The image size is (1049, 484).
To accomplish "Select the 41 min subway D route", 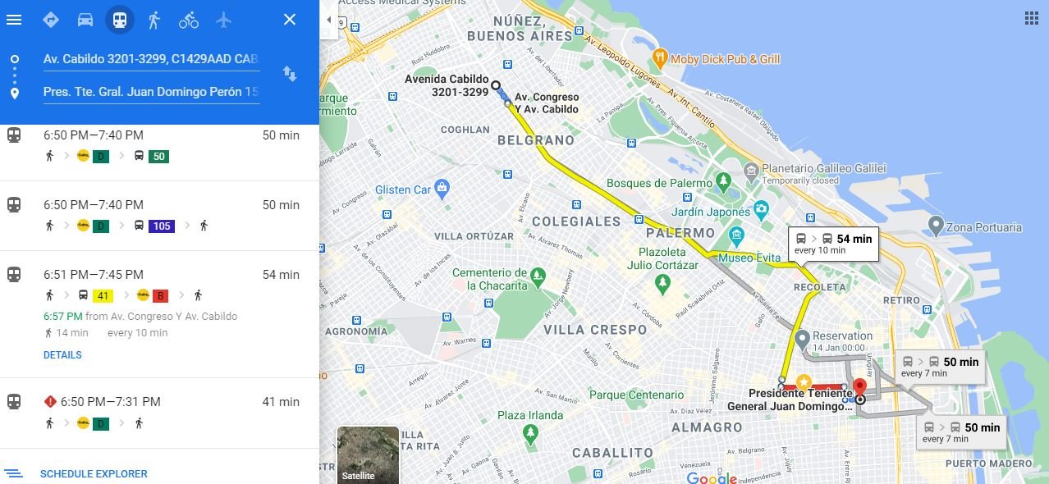I will [159, 413].
